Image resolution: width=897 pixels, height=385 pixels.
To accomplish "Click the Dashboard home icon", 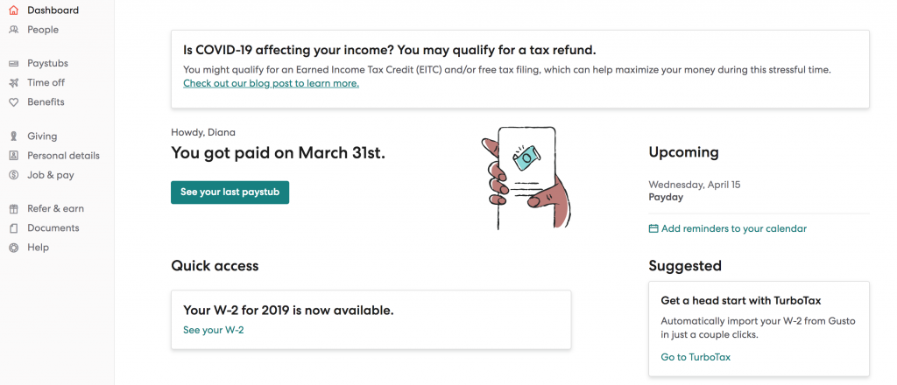I will click(14, 10).
